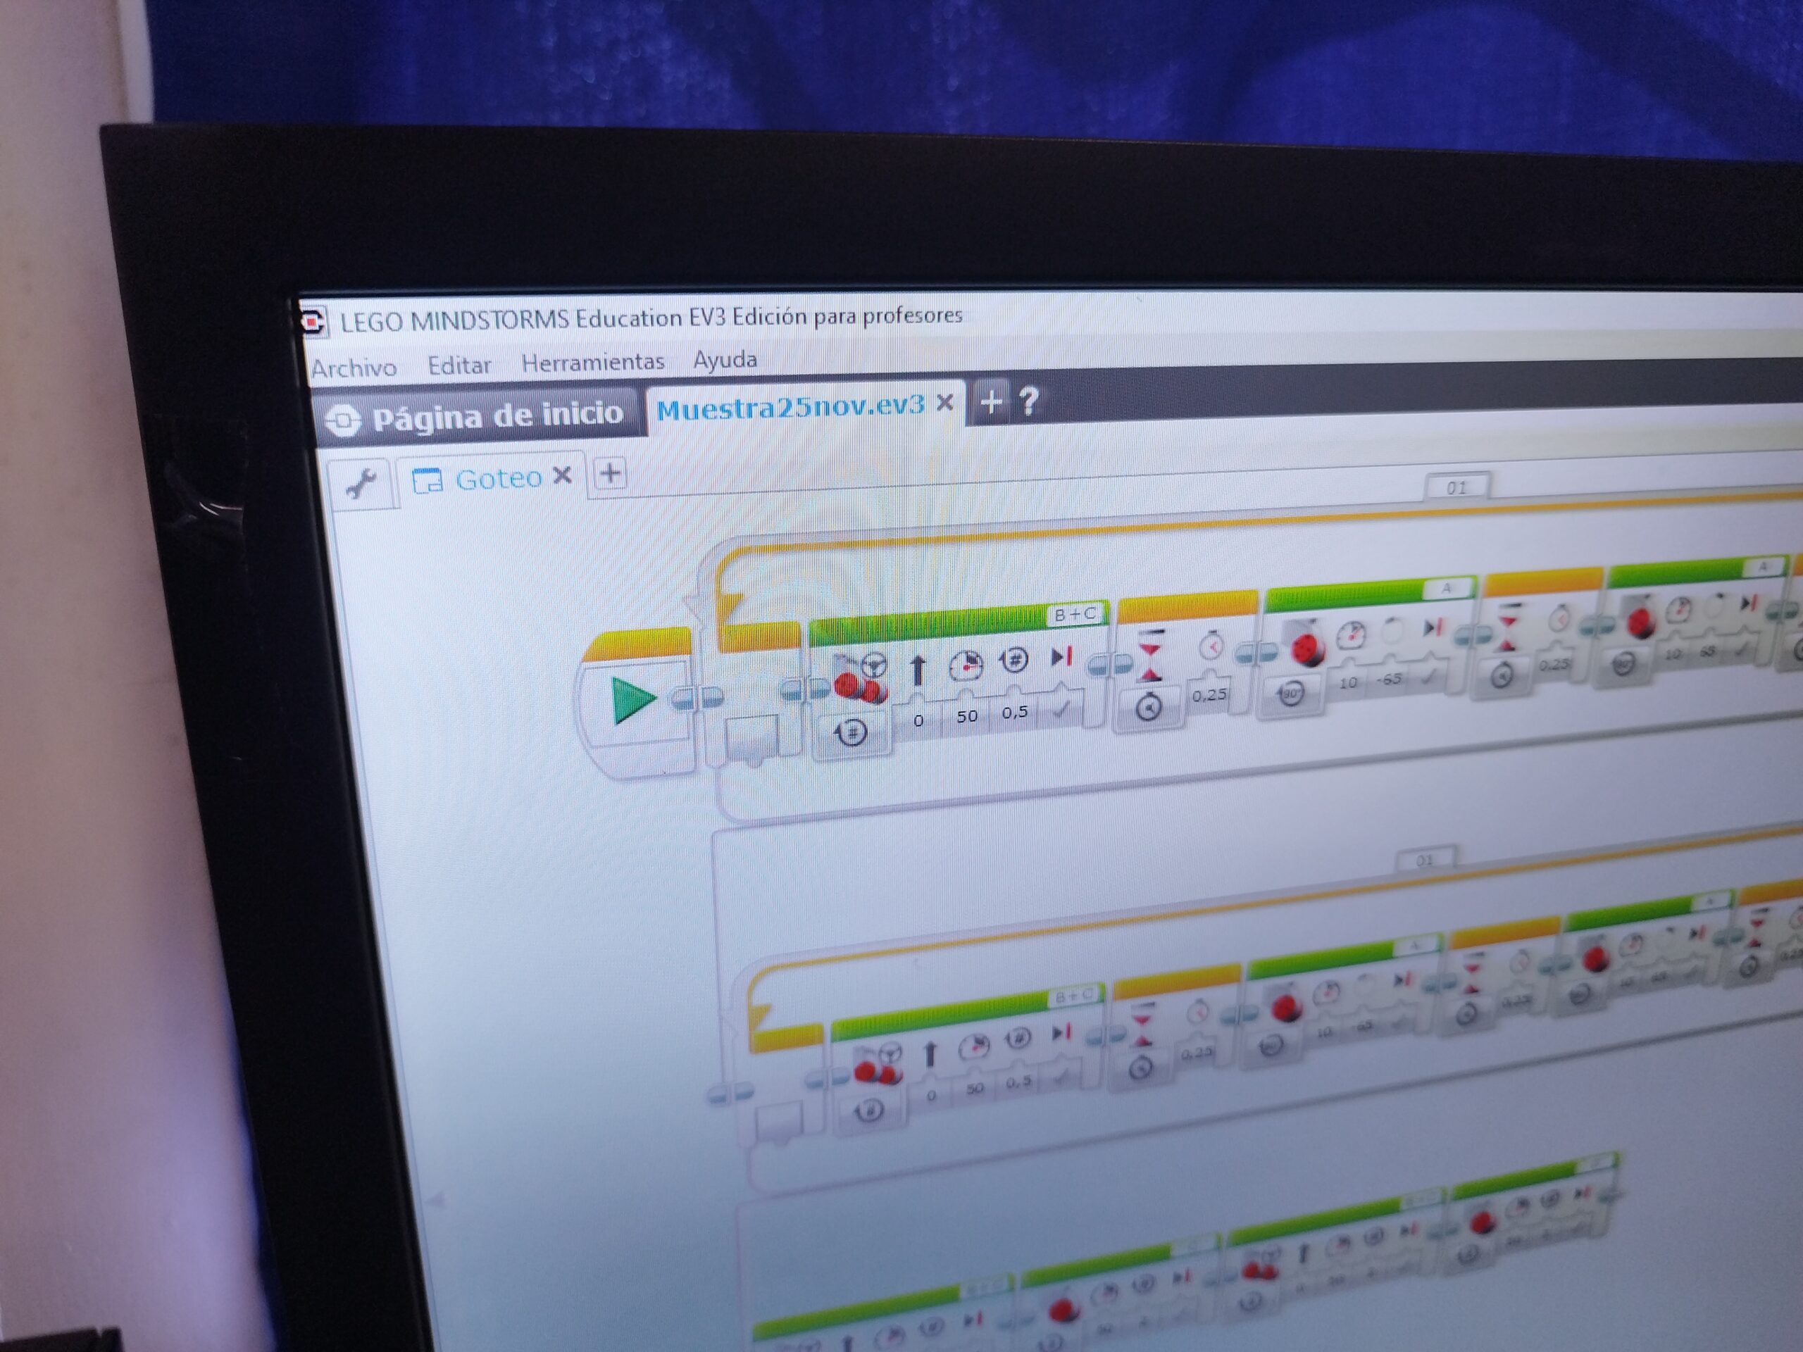The width and height of the screenshot is (1803, 1352).
Task: Select the Move Steering block icon in the second loop
Action: 878,1064
